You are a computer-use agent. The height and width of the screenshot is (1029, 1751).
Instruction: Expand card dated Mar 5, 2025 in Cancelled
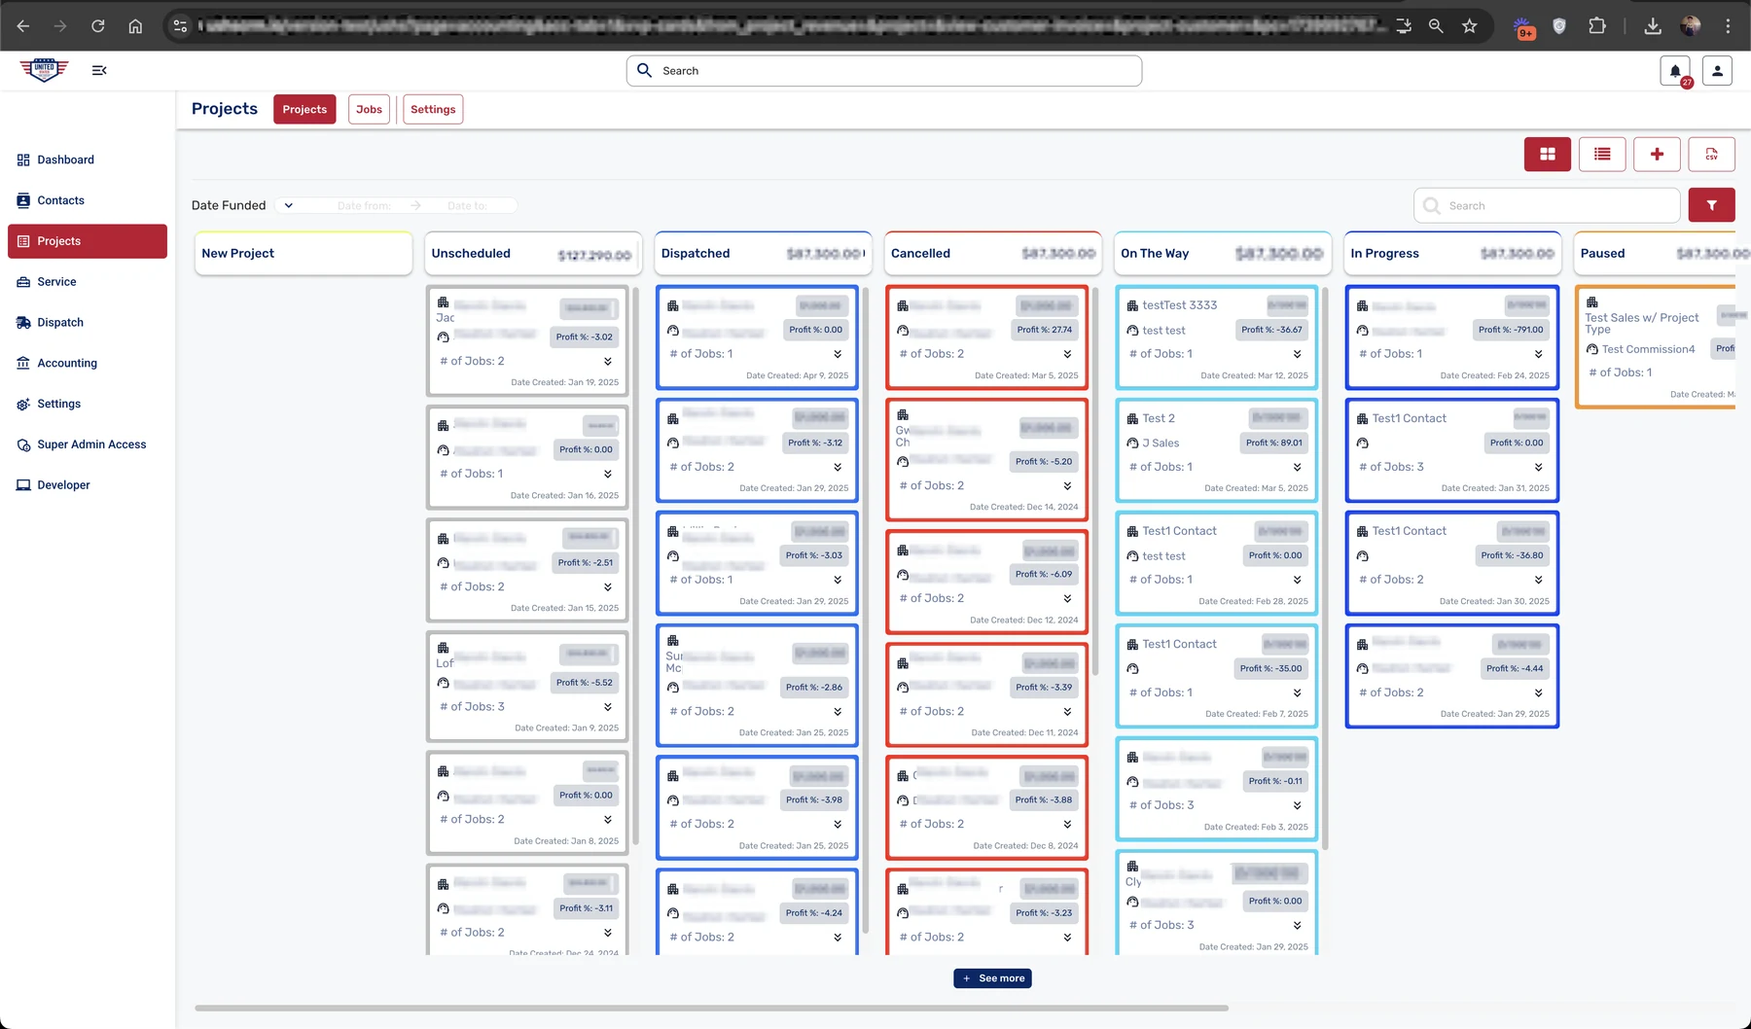tap(1067, 354)
